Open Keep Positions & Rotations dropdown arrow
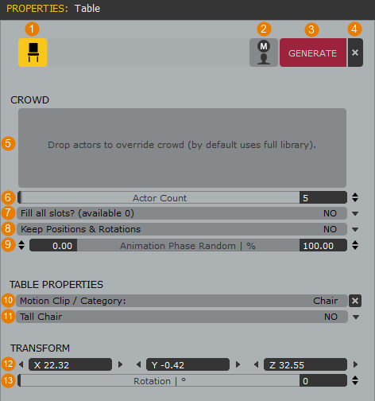The width and height of the screenshot is (375, 401). [x=355, y=229]
